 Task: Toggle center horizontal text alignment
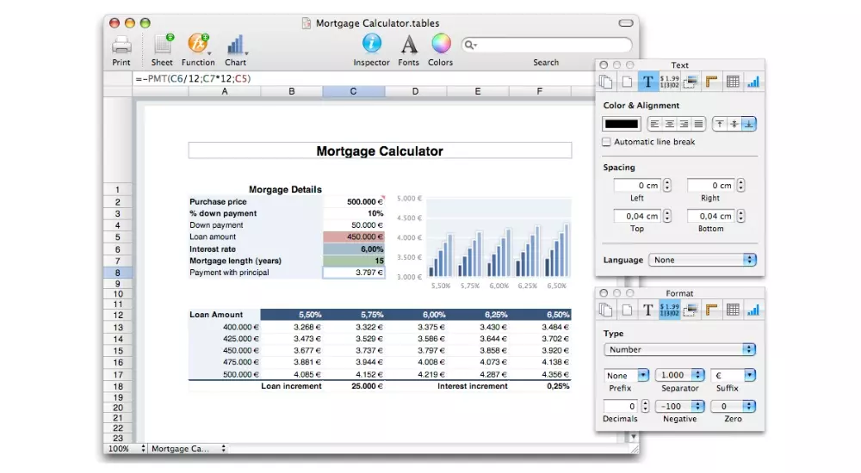[669, 124]
